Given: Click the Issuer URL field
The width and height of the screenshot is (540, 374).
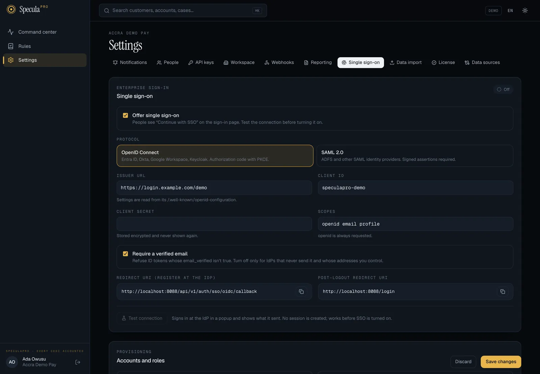Looking at the screenshot, I should click(214, 188).
